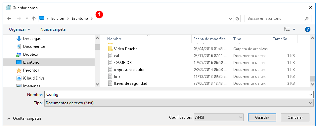Open the Organizar dropdown menu
Screen dimensions: 319x129
20,29
